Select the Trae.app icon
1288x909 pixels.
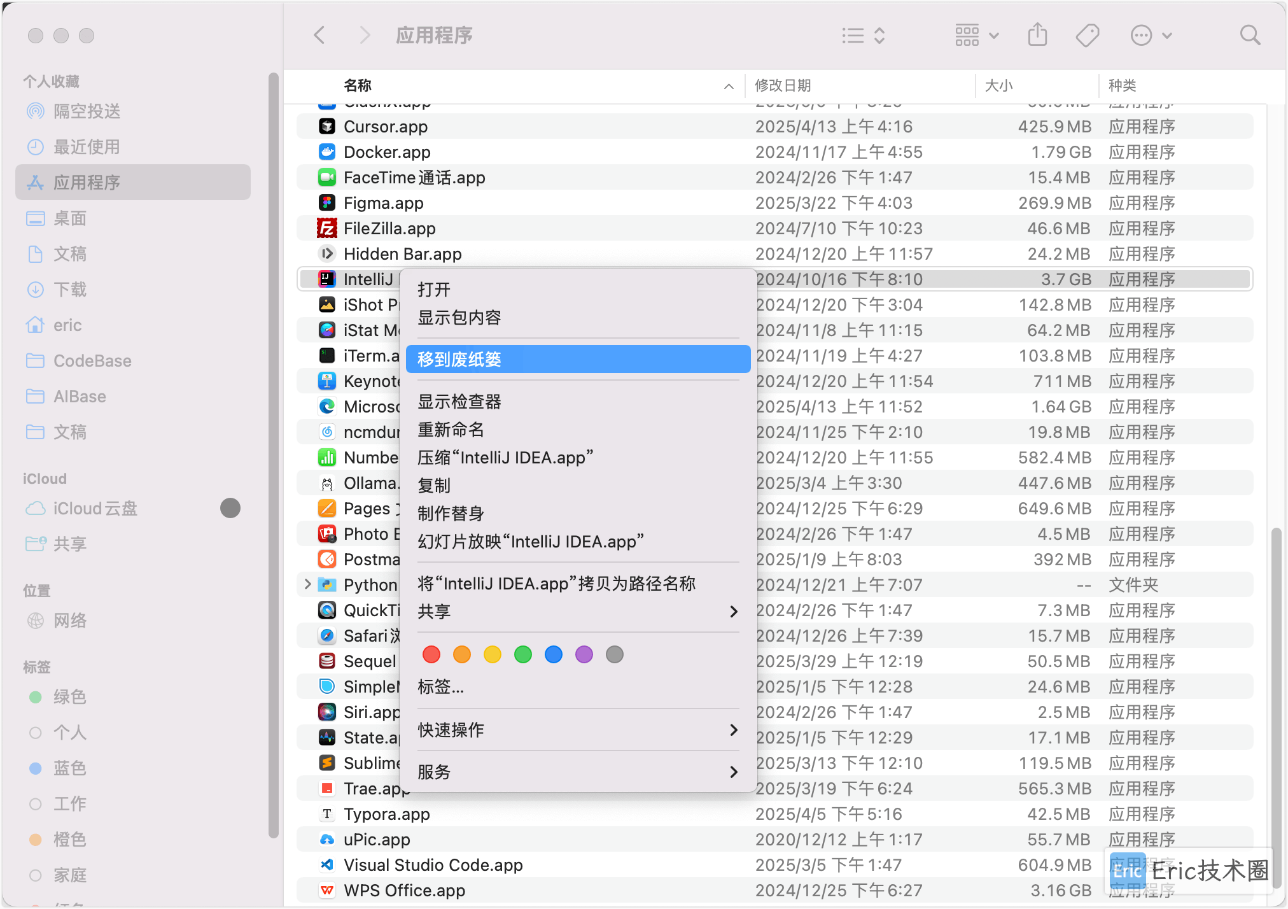click(327, 789)
